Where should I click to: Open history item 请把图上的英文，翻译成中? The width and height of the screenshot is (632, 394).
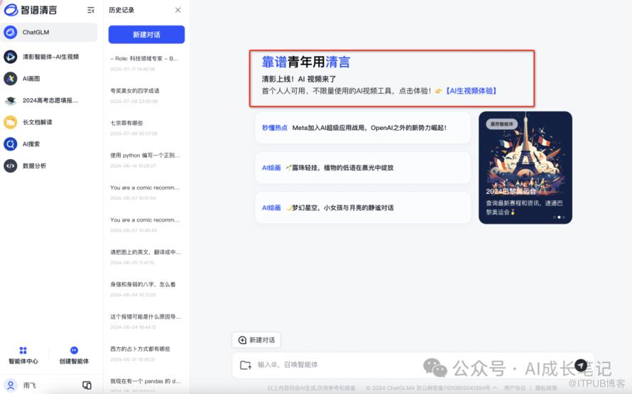(x=146, y=252)
